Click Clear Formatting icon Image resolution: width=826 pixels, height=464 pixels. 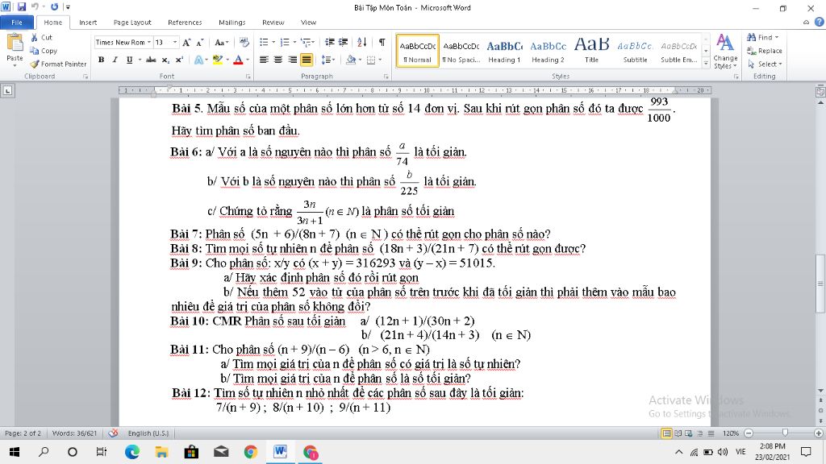244,42
